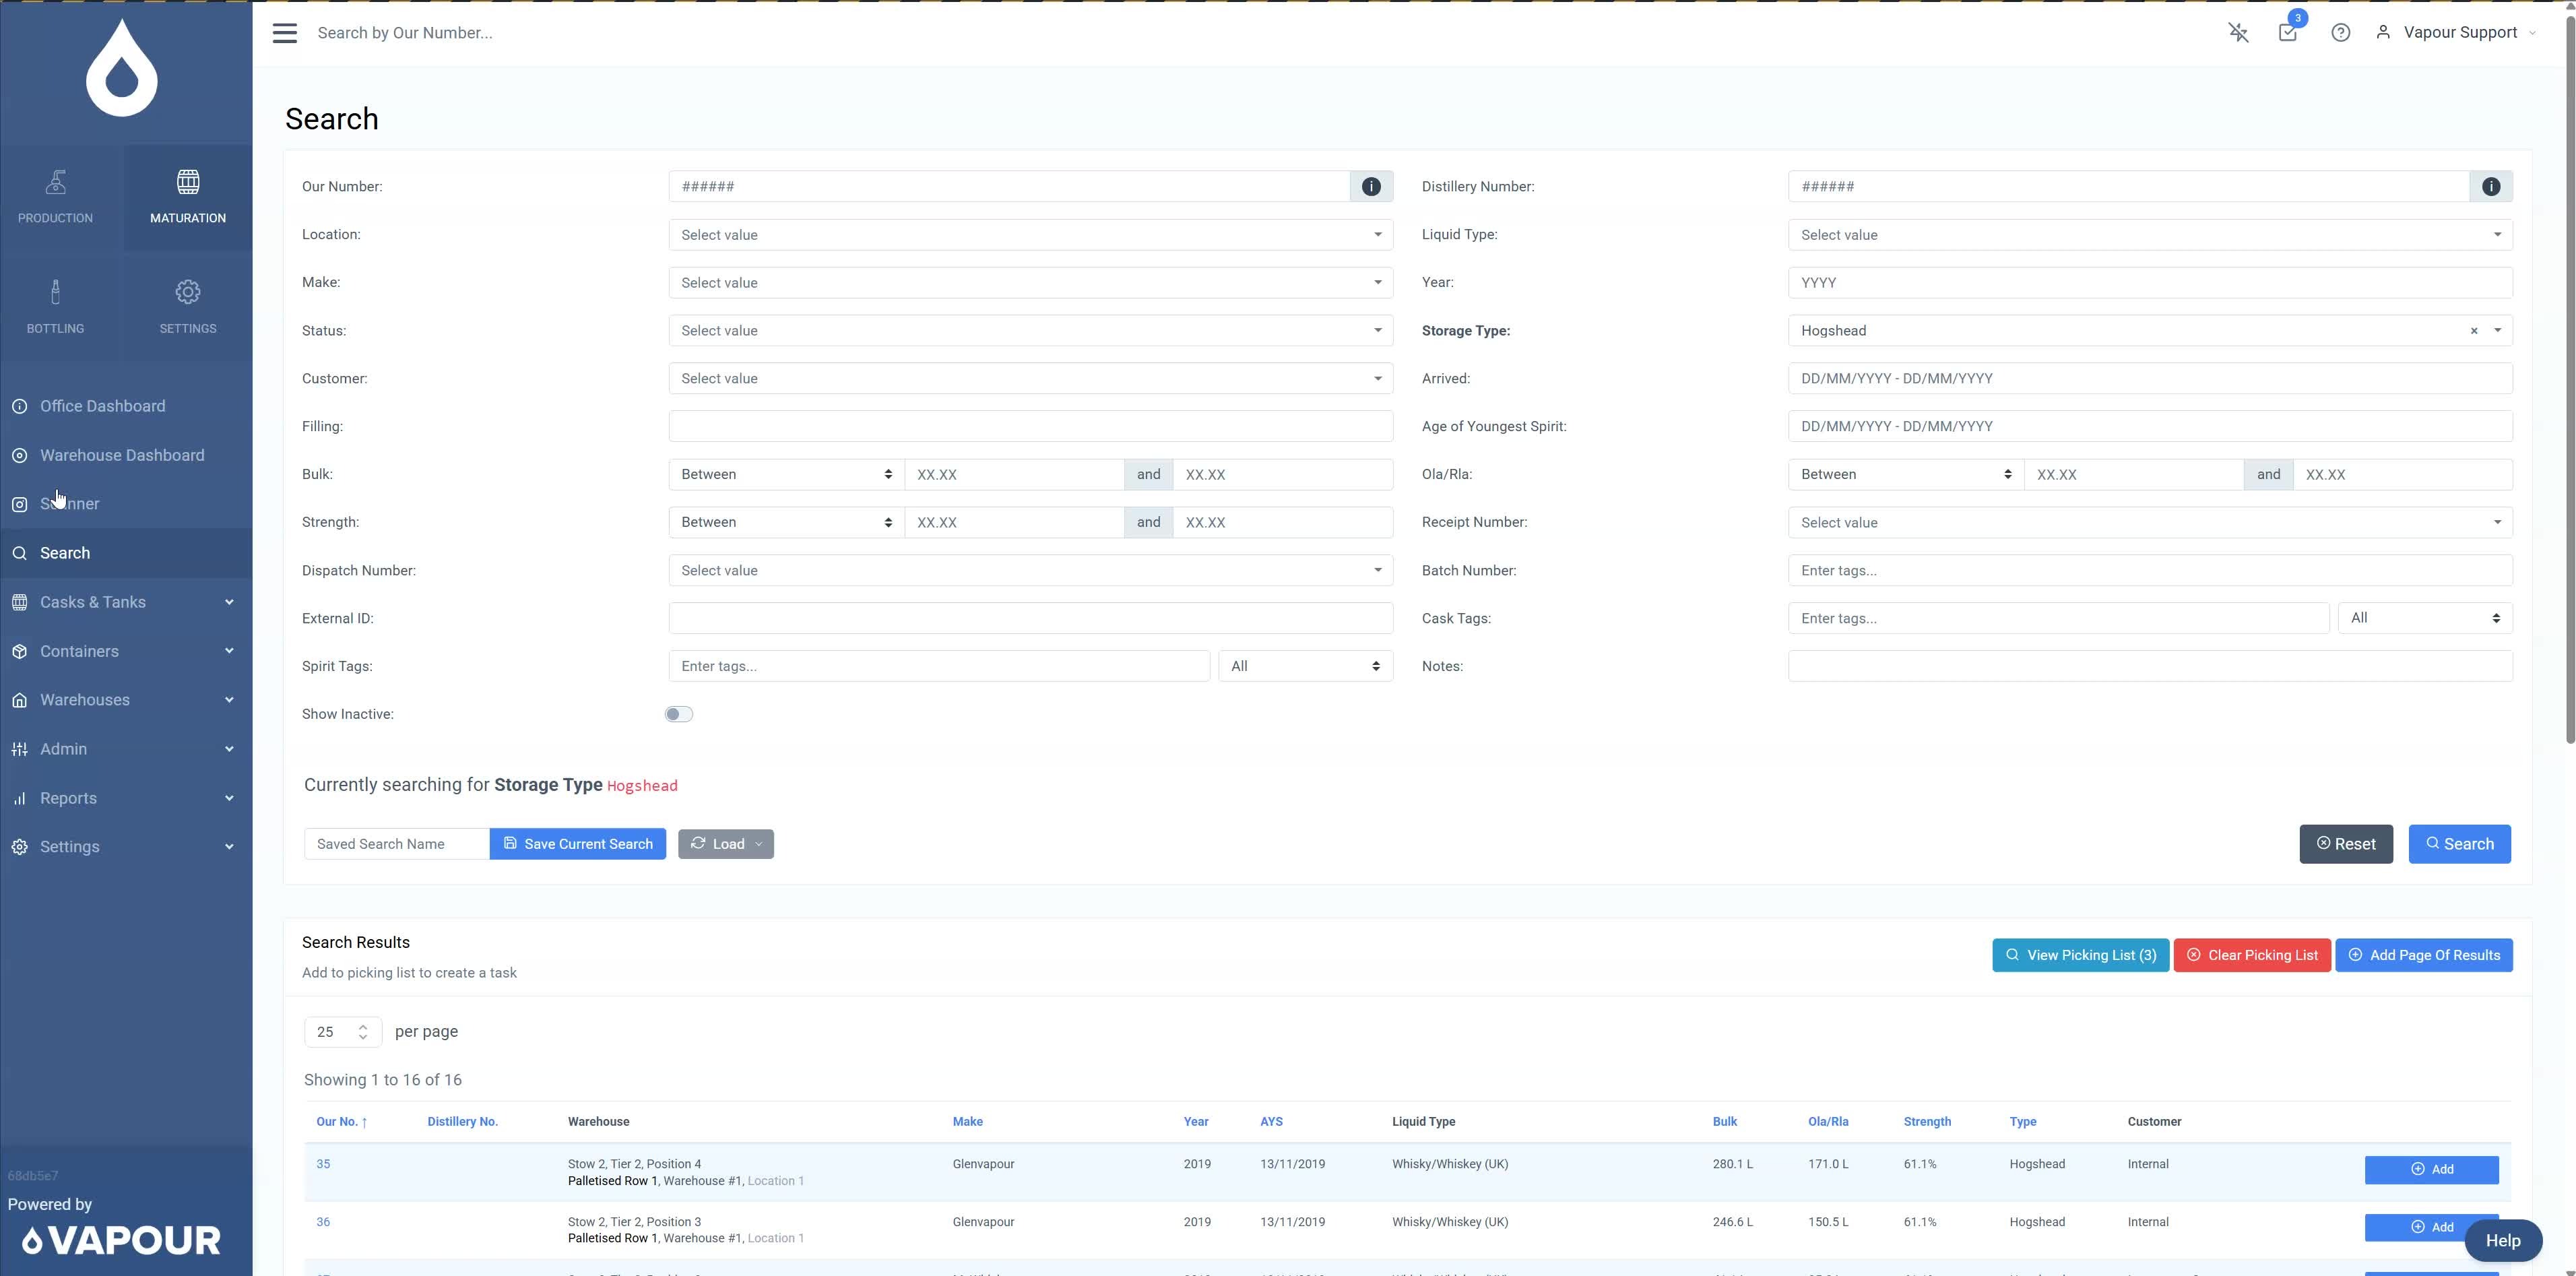The width and height of the screenshot is (2576, 1276).
Task: Expand the Load saved search dropdown
Action: (725, 844)
